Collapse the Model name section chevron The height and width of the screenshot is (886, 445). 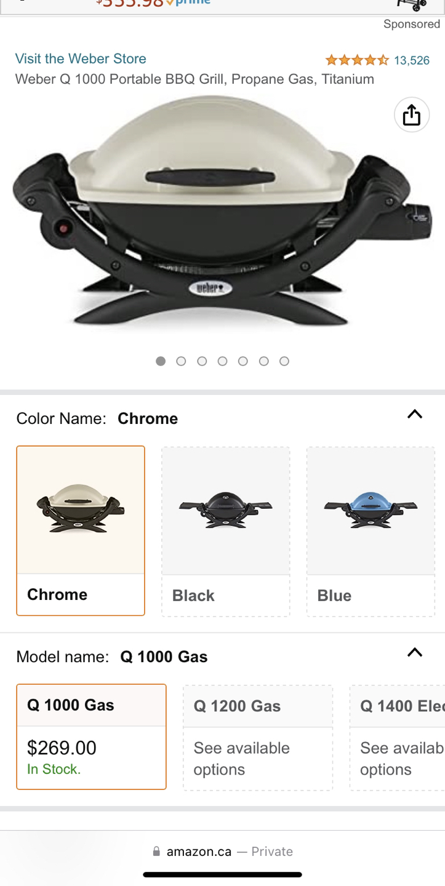[x=415, y=652]
